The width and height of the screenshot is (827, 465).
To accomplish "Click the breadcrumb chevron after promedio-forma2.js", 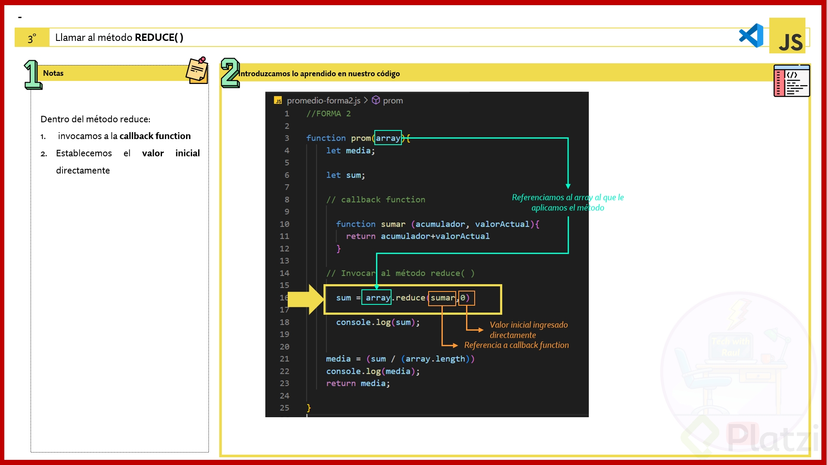I will coord(366,100).
